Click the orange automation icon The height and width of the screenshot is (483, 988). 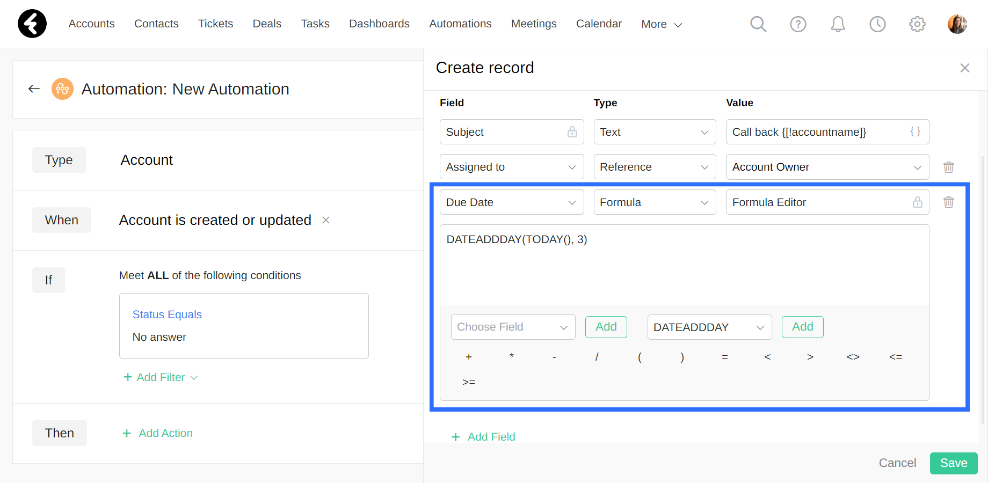pos(62,89)
